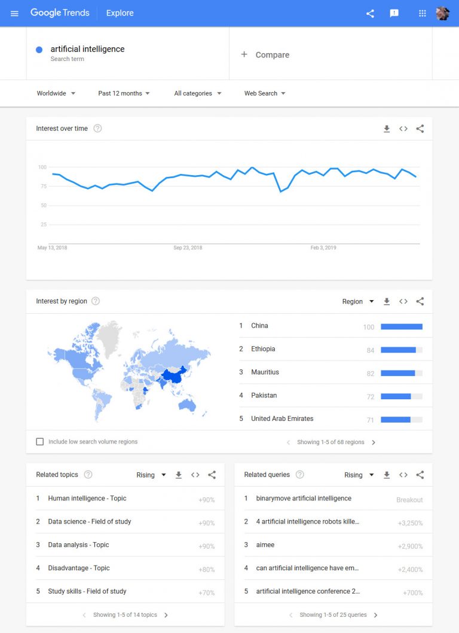Open Rising dropdown in Related queries
The width and height of the screenshot is (459, 633).
point(359,475)
